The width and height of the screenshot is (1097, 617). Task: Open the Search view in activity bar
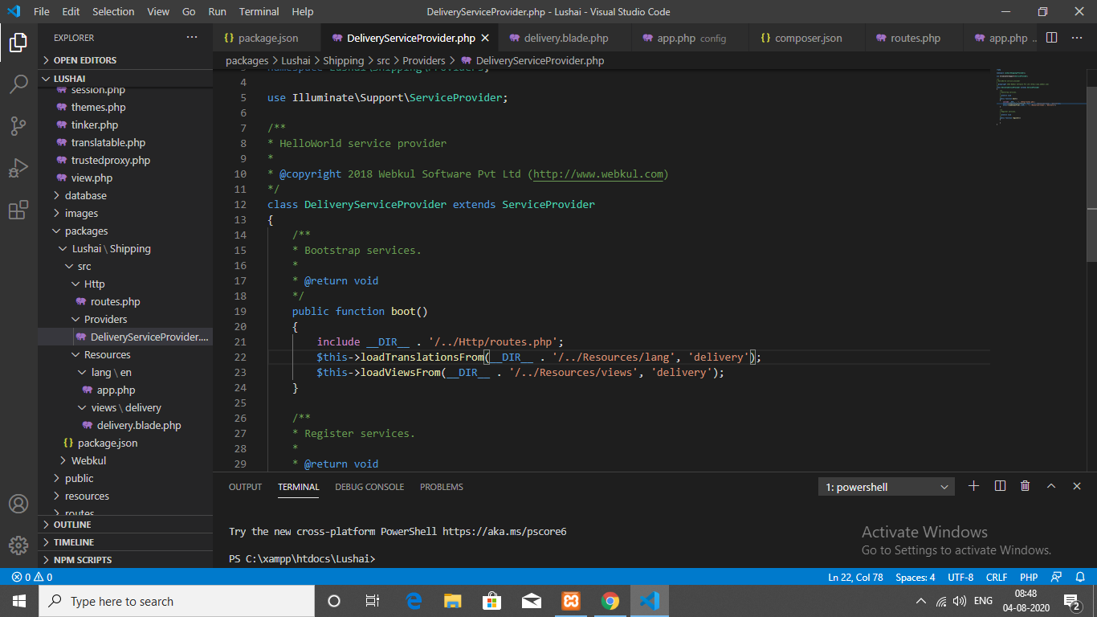coord(18,84)
